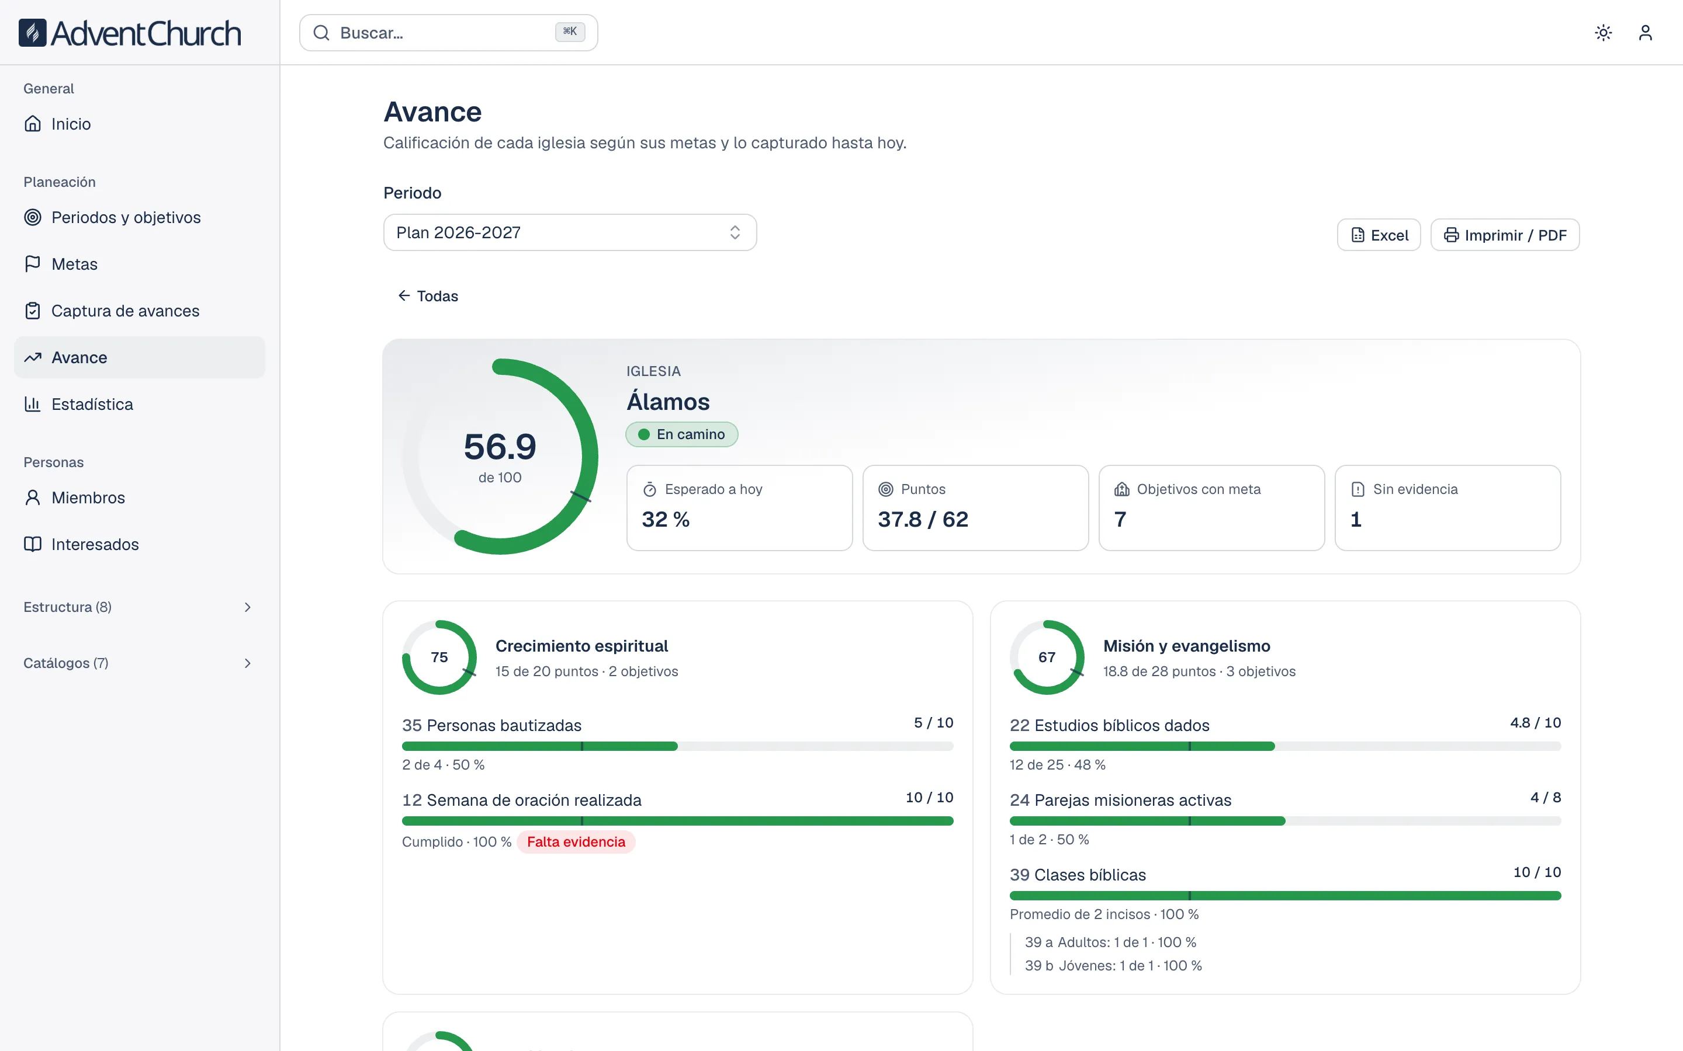Go to Inicio home icon
1683x1051 pixels.
click(x=33, y=124)
